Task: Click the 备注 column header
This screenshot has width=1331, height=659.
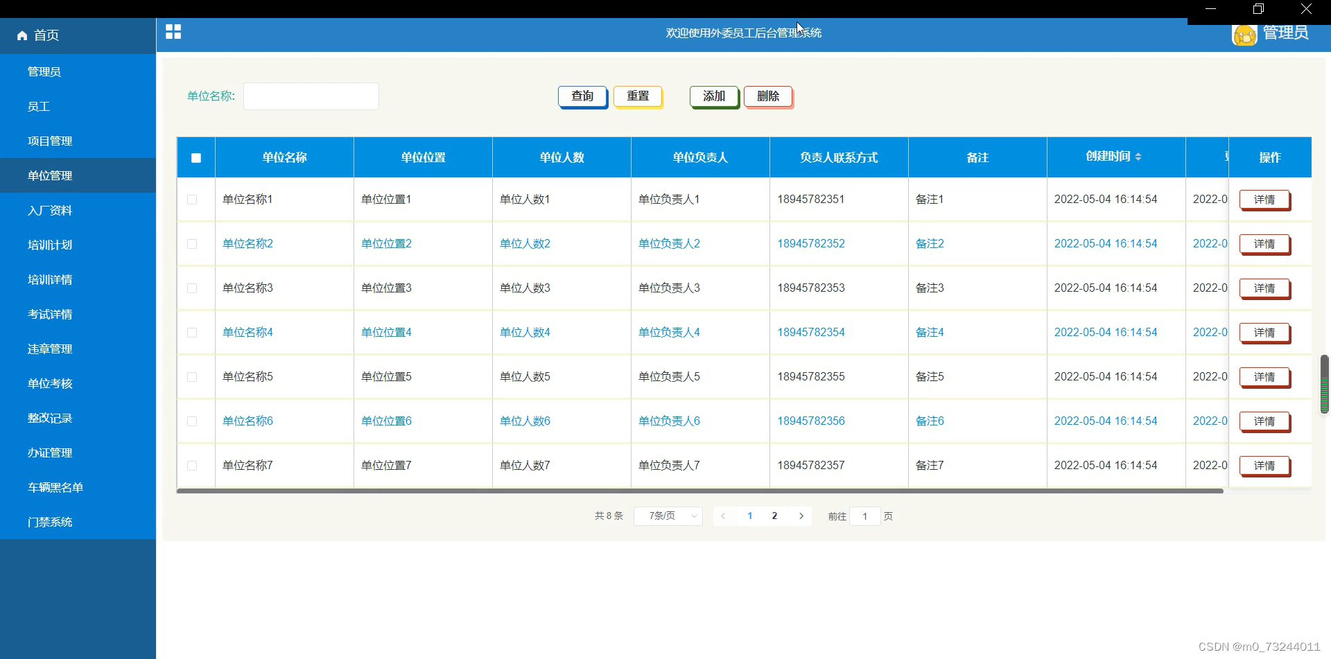Action: pos(977,157)
